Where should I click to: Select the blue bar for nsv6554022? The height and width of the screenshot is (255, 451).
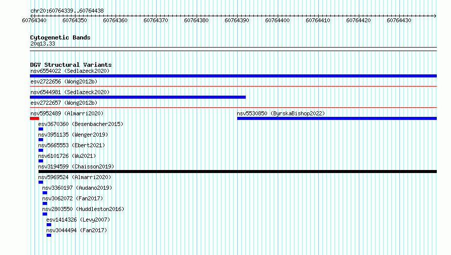[x=233, y=76]
